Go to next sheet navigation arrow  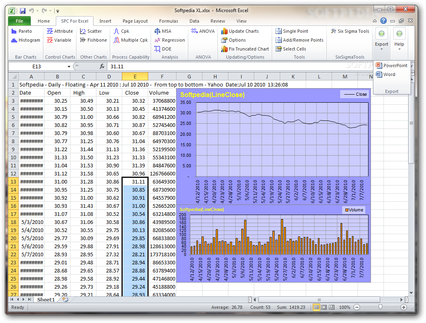click(23, 300)
